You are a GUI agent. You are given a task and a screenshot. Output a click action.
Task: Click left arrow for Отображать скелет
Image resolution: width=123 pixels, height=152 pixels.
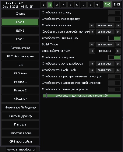pos(92,25)
